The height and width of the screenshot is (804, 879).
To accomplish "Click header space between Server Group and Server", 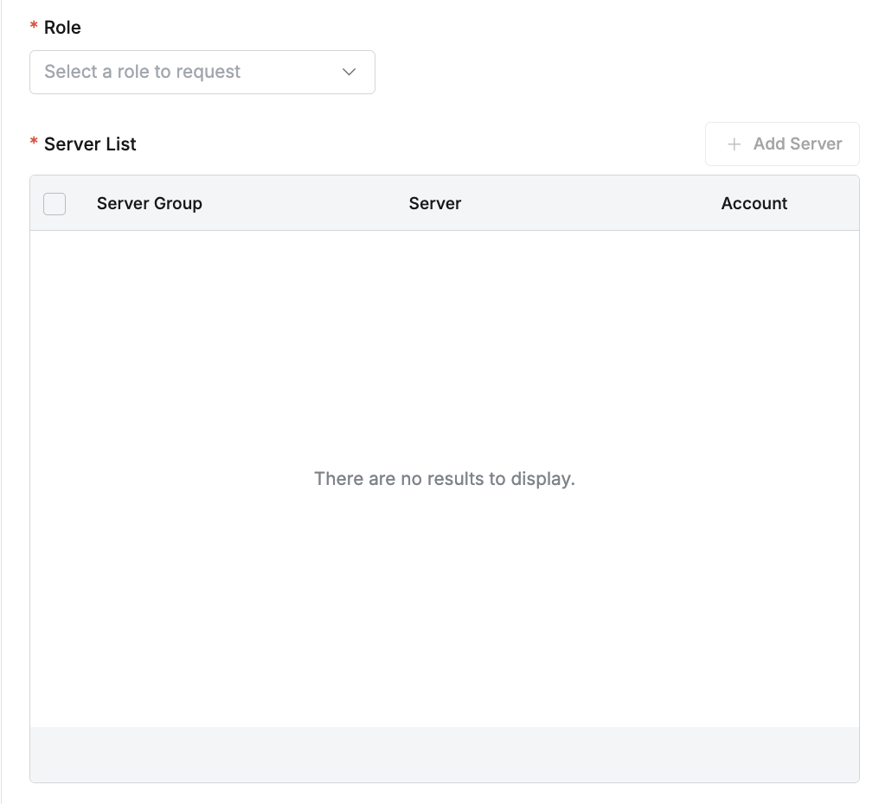I will point(303,203).
